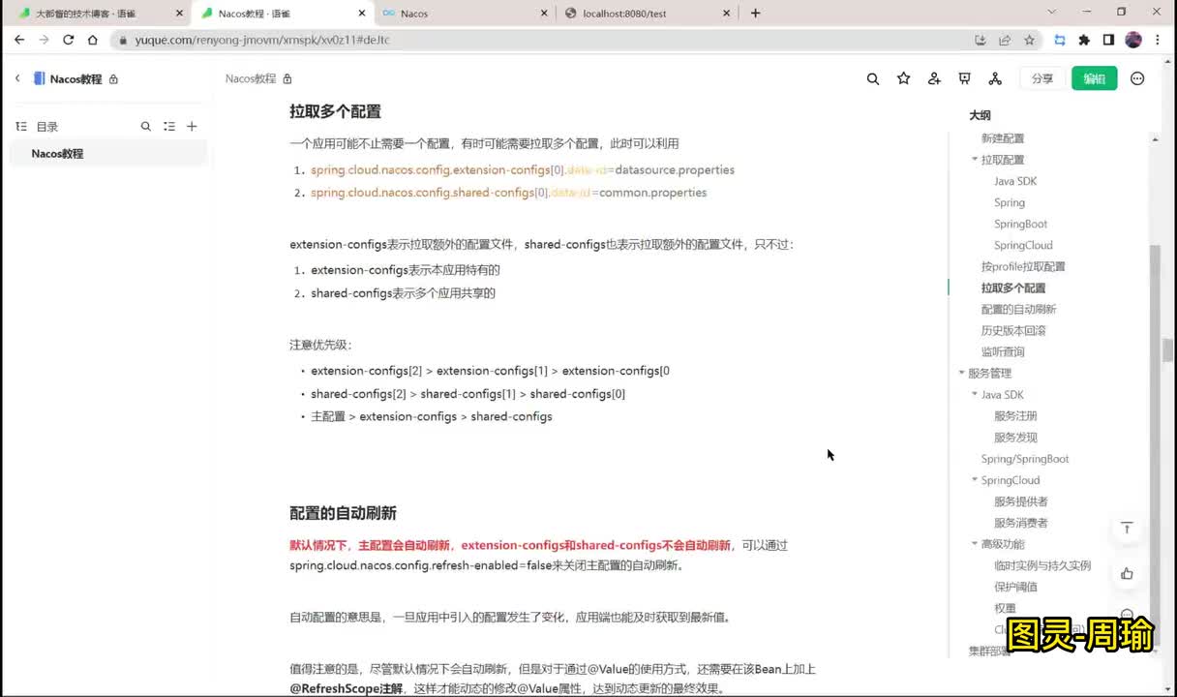Reload the page with the refresh button
This screenshot has width=1177, height=697.
coord(68,40)
